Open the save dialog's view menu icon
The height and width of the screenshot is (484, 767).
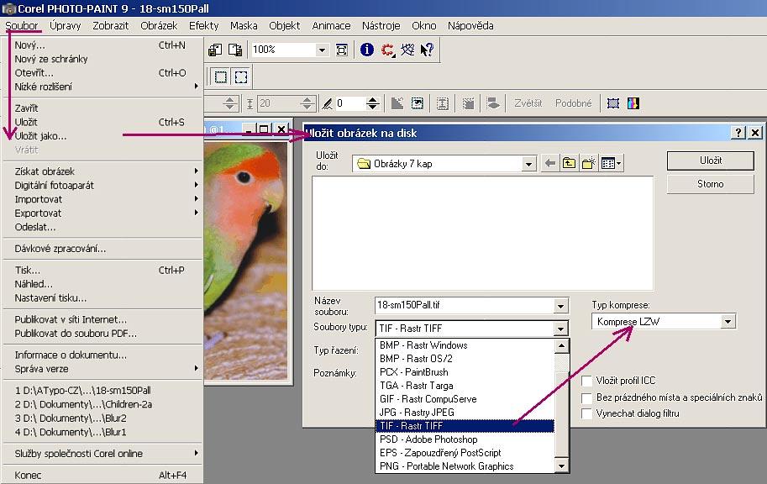(611, 164)
